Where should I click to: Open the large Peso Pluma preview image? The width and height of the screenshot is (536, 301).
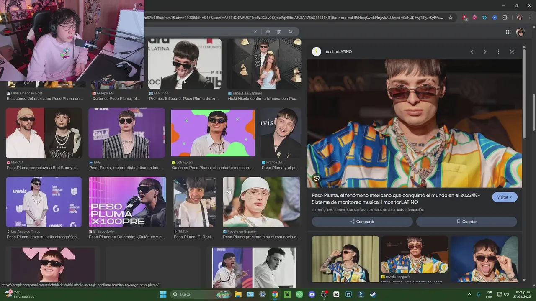[415, 123]
